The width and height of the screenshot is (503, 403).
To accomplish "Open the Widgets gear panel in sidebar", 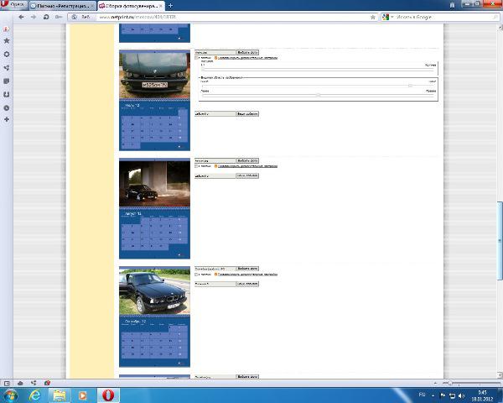I will coord(7,54).
